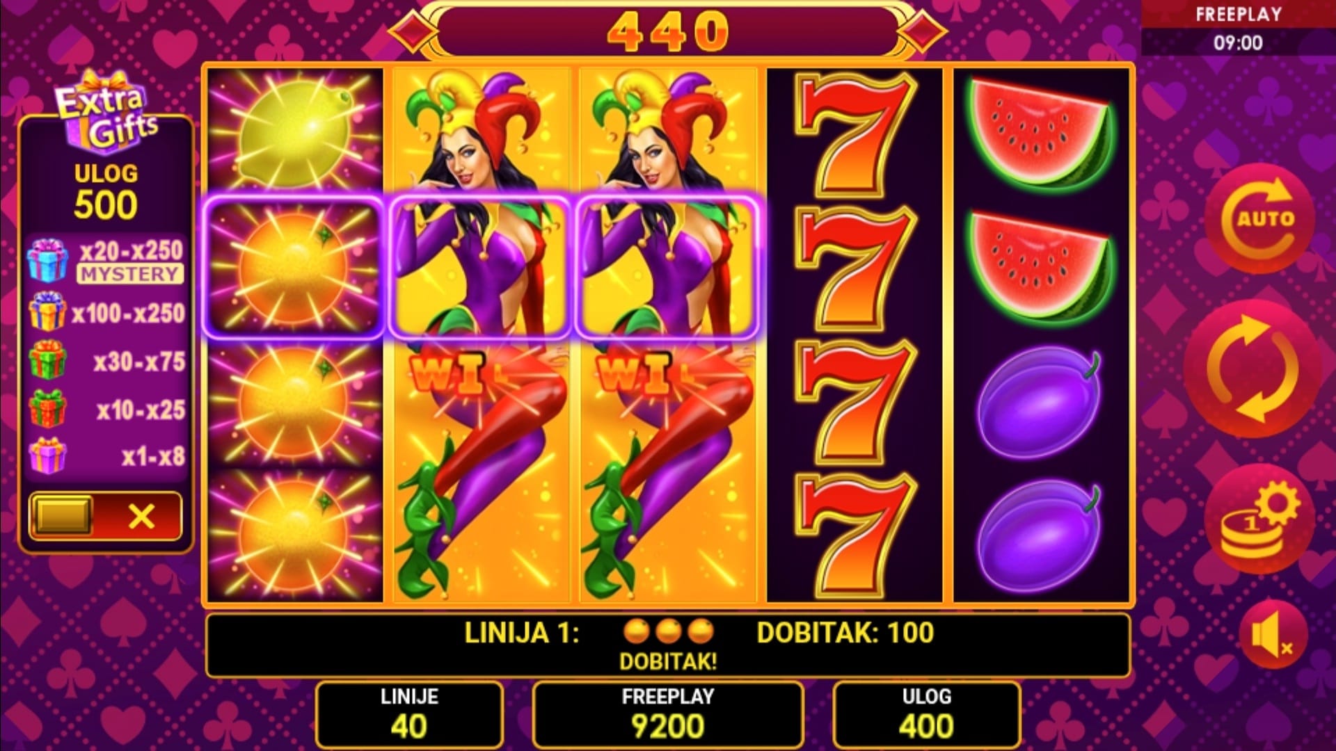This screenshot has width=1336, height=751.
Task: Click the win amount 440 banner
Action: pos(668,31)
